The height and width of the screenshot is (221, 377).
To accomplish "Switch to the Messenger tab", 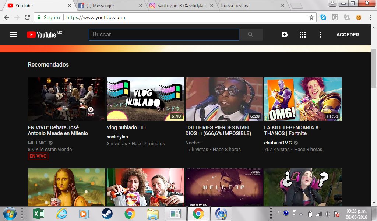I will pos(109,5).
